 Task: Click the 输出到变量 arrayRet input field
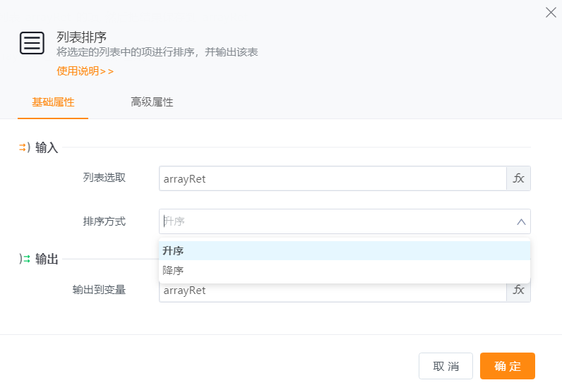pos(332,291)
